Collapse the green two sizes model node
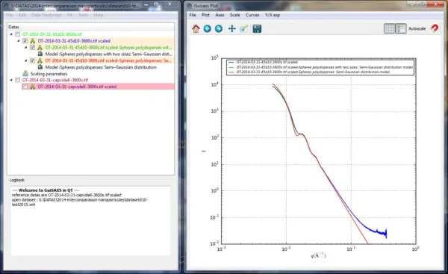 pos(26,48)
